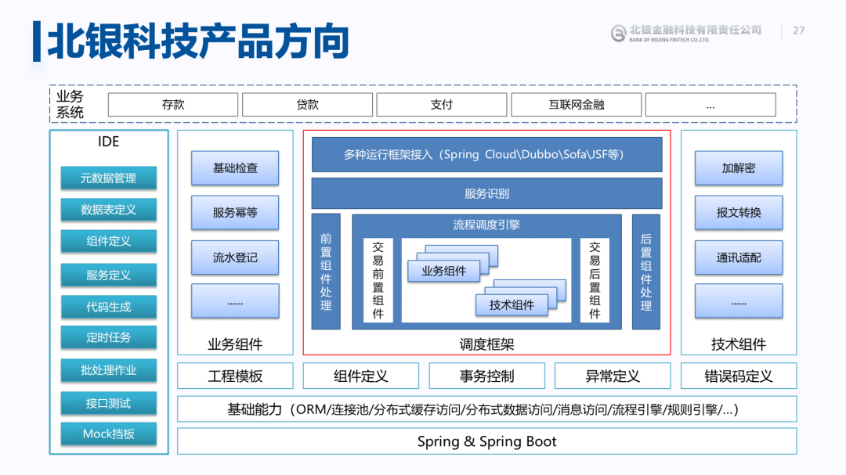Click the 业务组件 stacked card in engine
Viewport: 846px width, 475px height.
click(x=443, y=271)
